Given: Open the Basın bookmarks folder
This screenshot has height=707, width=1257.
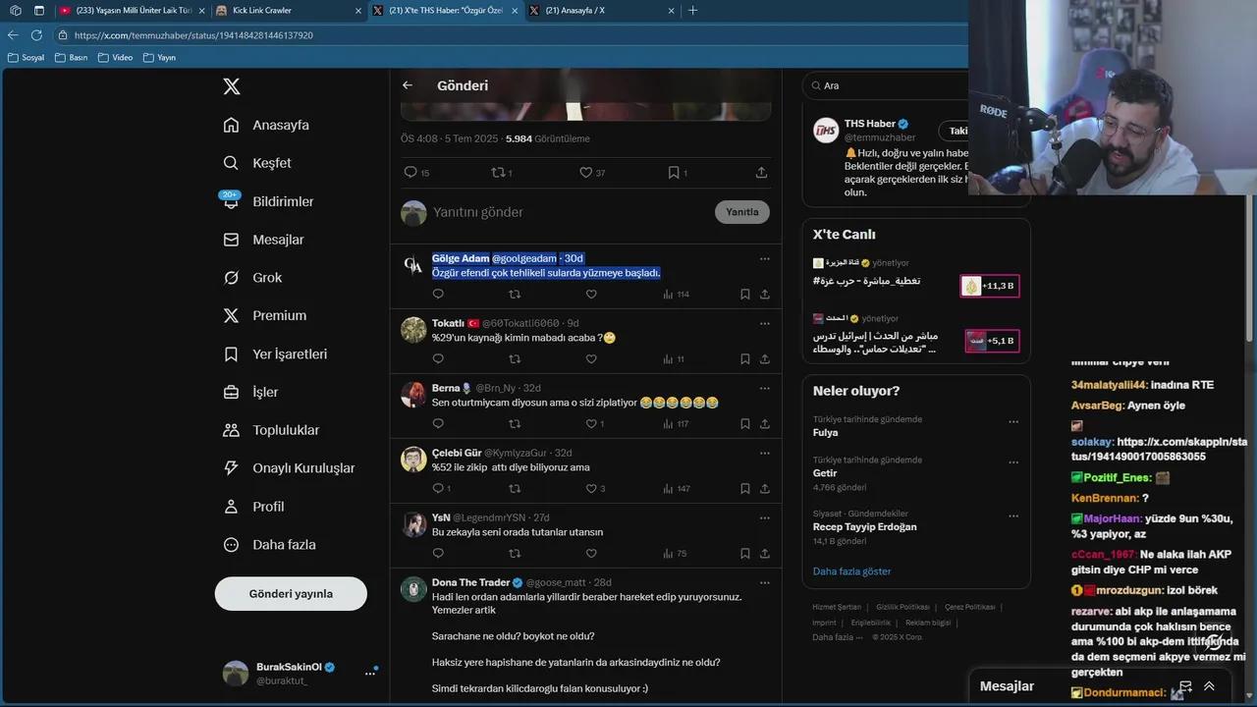Looking at the screenshot, I should [x=71, y=58].
